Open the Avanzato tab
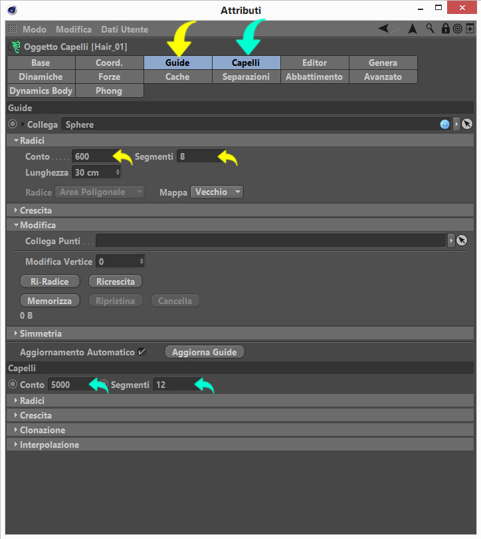This screenshot has width=481, height=539. coord(383,77)
